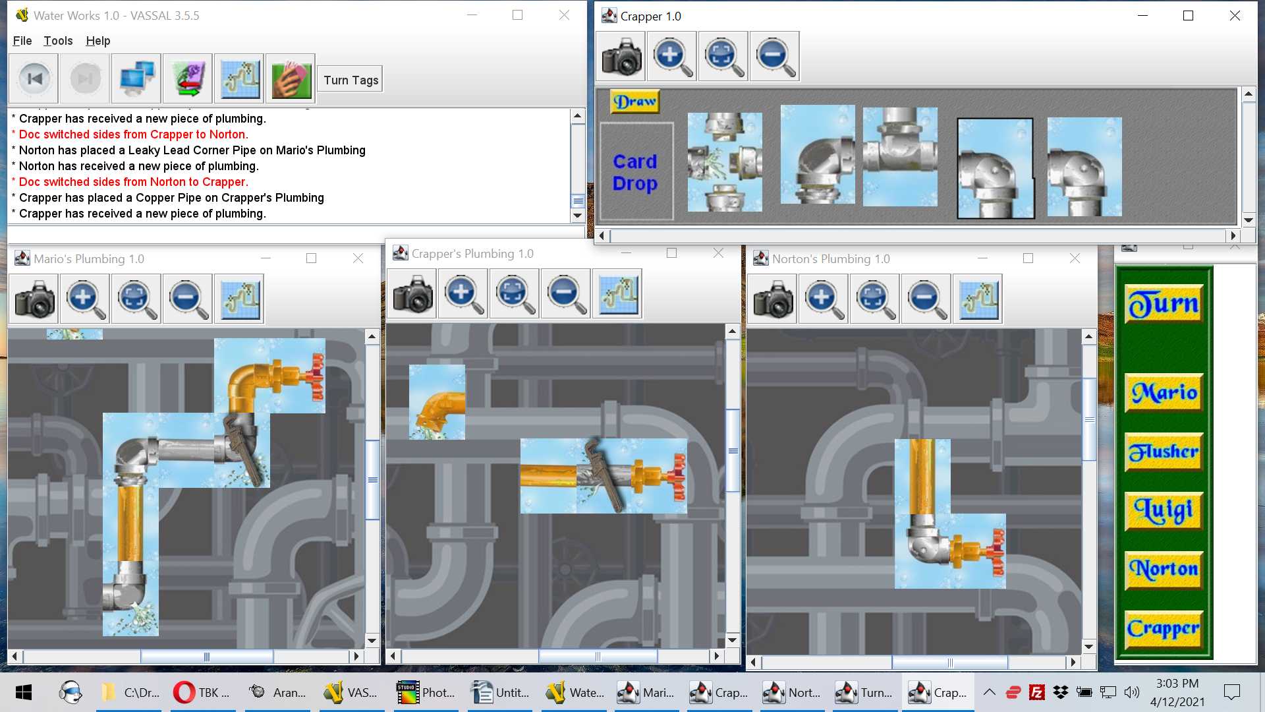Click the pipe map icon in main toolbar
This screenshot has width=1265, height=712.
coord(239,79)
